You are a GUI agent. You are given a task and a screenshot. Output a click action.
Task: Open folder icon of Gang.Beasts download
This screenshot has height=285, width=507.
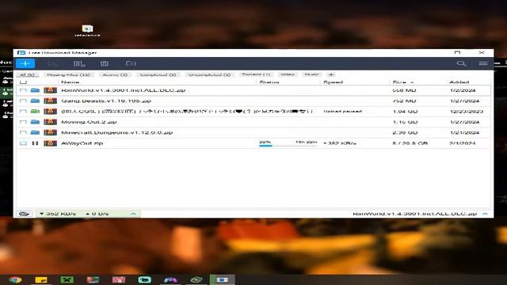(35, 101)
